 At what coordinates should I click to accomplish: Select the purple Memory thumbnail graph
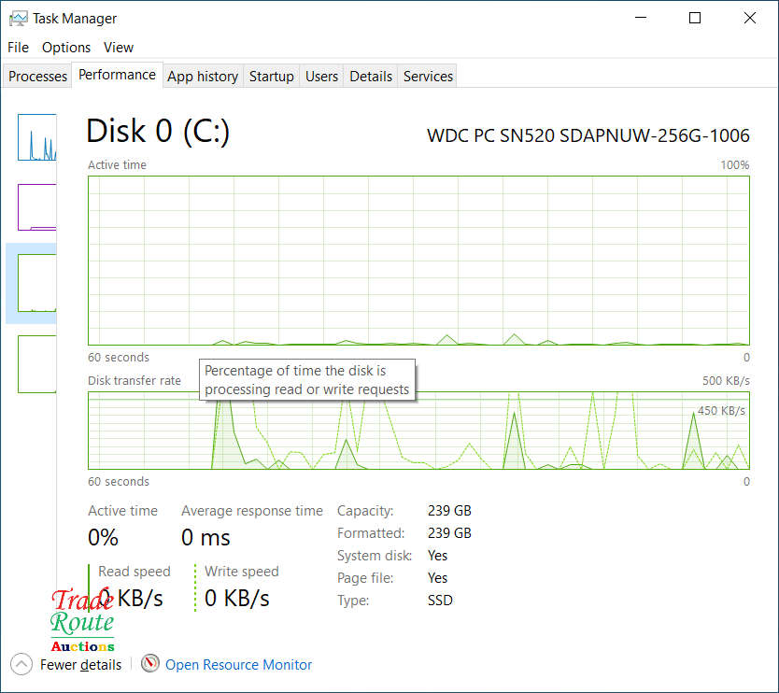coord(36,207)
